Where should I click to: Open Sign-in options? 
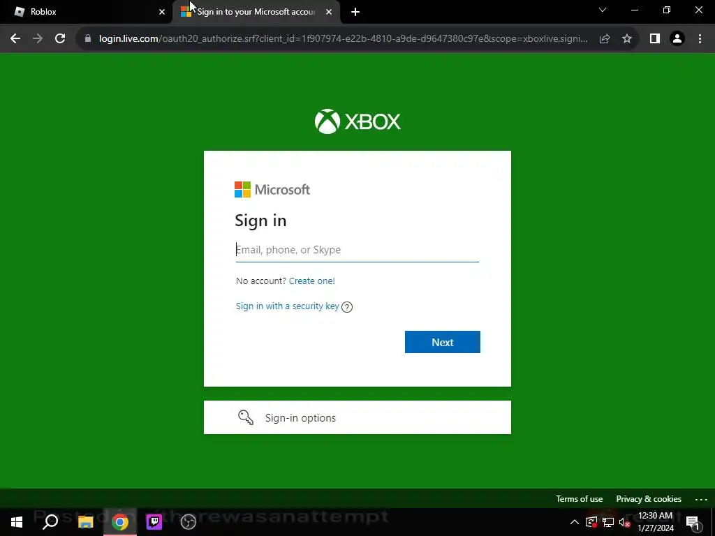[357, 417]
